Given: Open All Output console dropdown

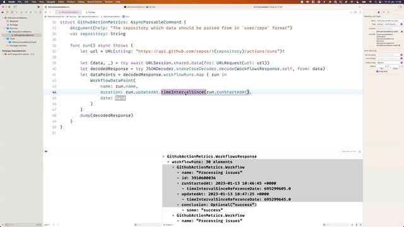Looking at the screenshot, I should pyautogui.click(x=169, y=224).
